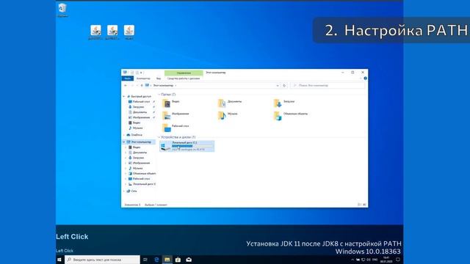Select the rightmost Java installer desktop icon
This screenshot has height=264, width=470.
click(x=129, y=32)
